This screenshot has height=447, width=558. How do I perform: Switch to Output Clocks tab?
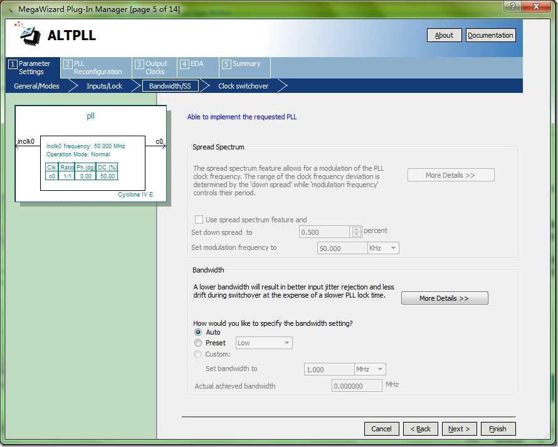click(x=154, y=68)
